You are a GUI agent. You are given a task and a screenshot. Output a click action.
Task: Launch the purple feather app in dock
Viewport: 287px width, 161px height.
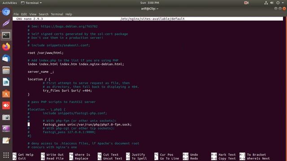pos(6,23)
